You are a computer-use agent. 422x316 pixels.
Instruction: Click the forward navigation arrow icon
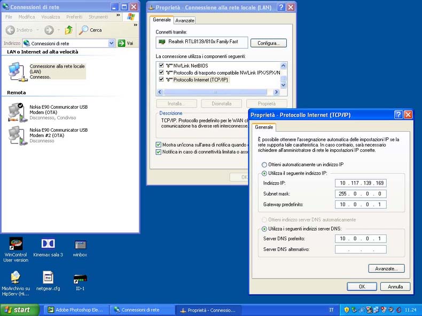click(49, 30)
